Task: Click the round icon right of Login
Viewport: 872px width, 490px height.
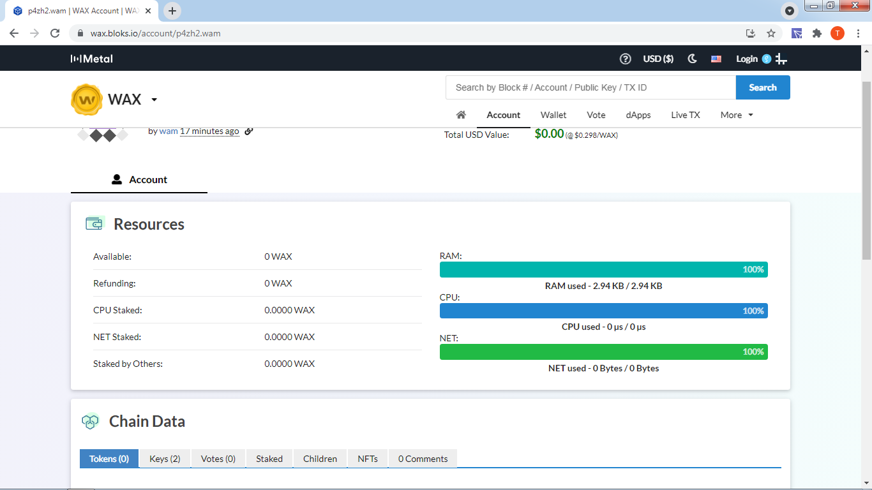Action: [x=767, y=59]
